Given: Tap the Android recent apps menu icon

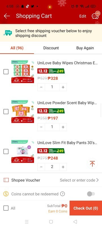Looking at the screenshot, I should 27,222.
